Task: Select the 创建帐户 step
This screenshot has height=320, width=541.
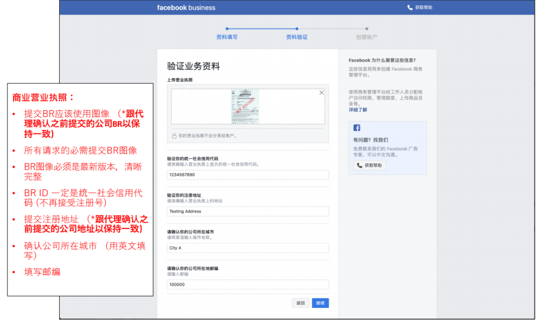Action: pos(366,37)
